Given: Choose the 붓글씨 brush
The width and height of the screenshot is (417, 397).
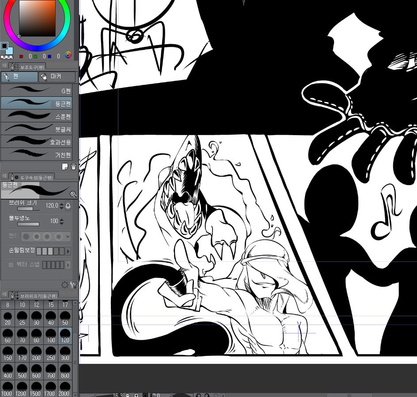Looking at the screenshot, I should pyautogui.click(x=37, y=129).
